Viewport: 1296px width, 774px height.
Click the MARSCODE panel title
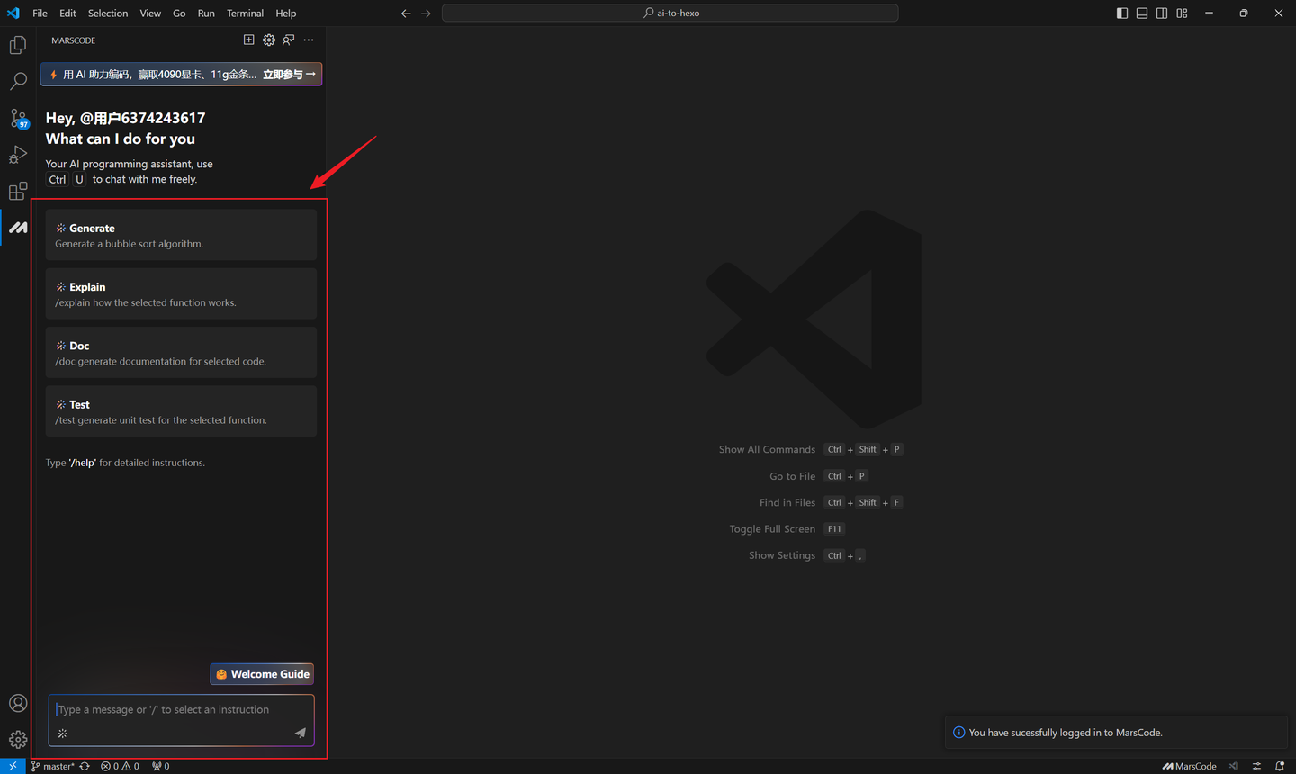pyautogui.click(x=74, y=40)
